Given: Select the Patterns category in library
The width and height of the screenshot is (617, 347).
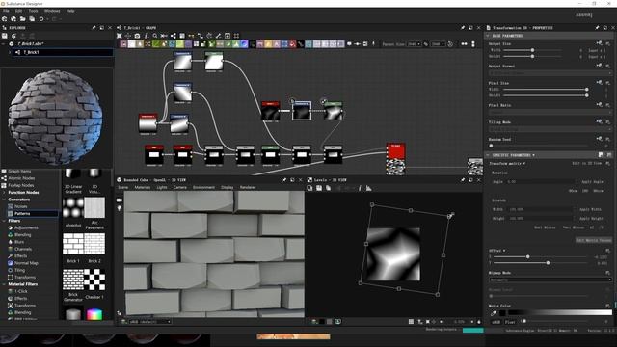Looking at the screenshot, I should [x=22, y=213].
